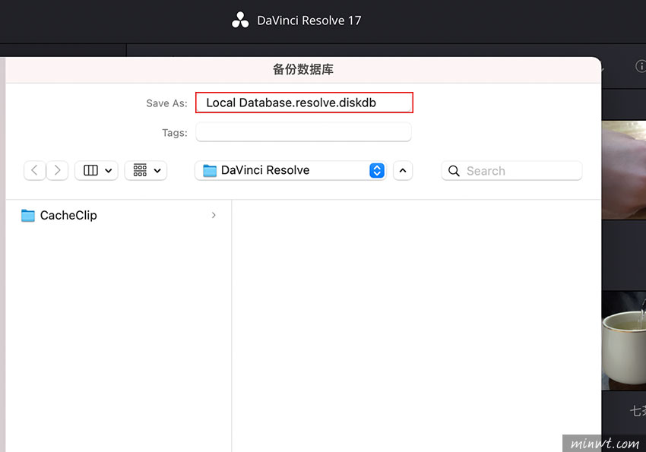Screen dimensions: 646x452
Task: Go forward with the right arrow button
Action: coord(57,170)
